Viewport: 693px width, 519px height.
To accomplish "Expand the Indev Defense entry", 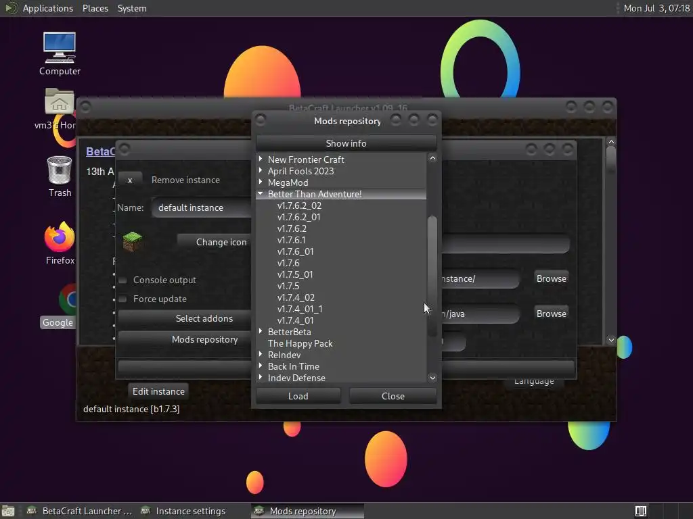I will pyautogui.click(x=261, y=377).
